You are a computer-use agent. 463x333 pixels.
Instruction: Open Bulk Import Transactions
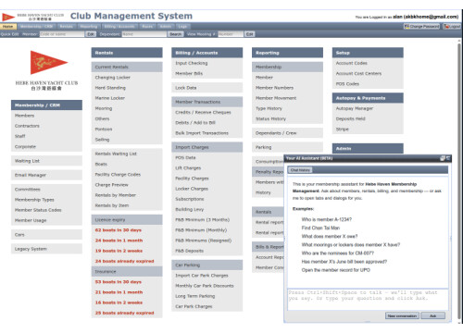point(202,133)
